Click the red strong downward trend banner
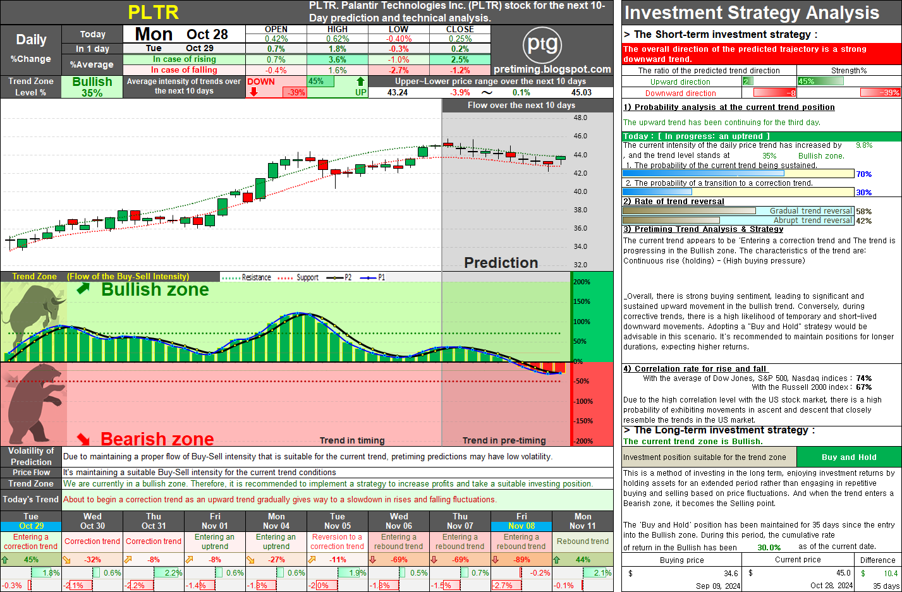Viewport: 902px width, 592px height. tap(761, 54)
